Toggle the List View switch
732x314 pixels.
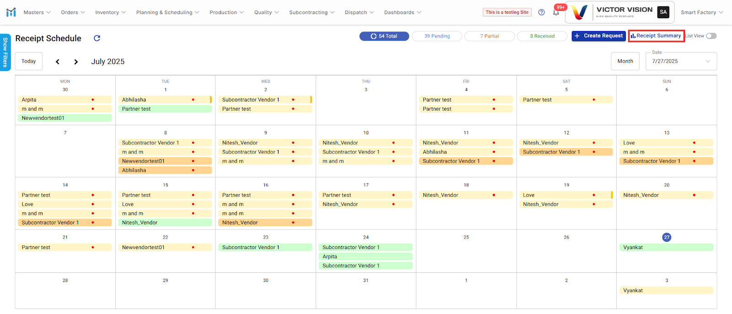pos(711,36)
